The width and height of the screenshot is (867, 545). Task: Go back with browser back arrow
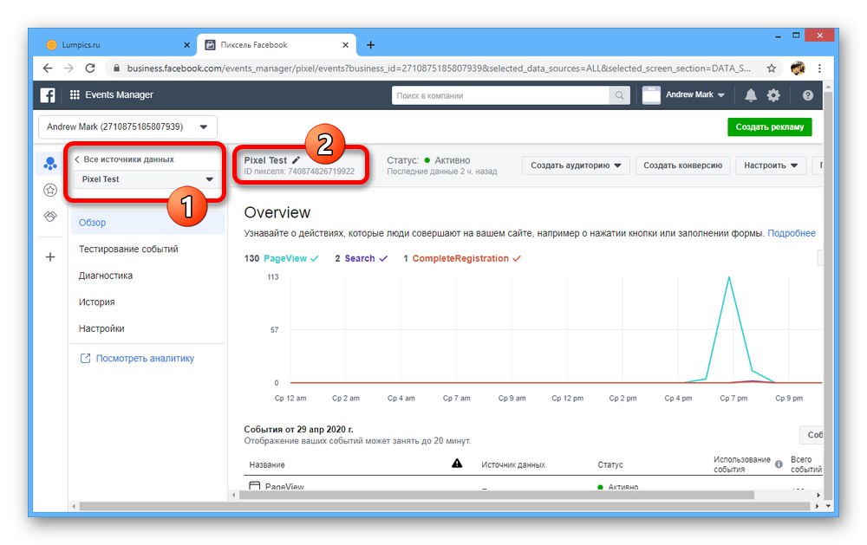(x=48, y=68)
